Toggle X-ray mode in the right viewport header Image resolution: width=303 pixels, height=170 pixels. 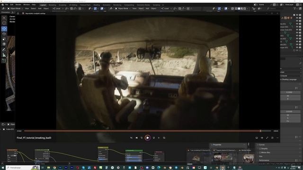[232, 8]
